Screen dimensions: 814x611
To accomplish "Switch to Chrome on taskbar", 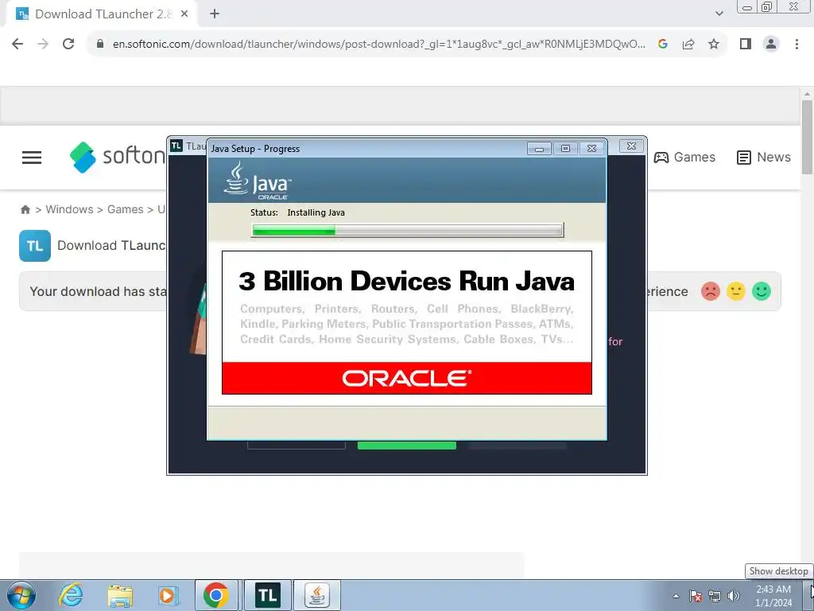I will click(216, 595).
